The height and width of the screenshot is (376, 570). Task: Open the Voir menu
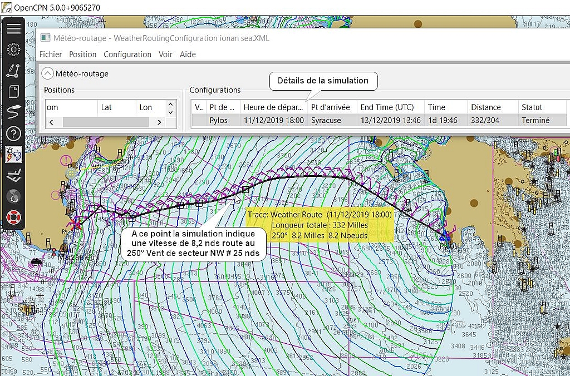click(x=165, y=55)
